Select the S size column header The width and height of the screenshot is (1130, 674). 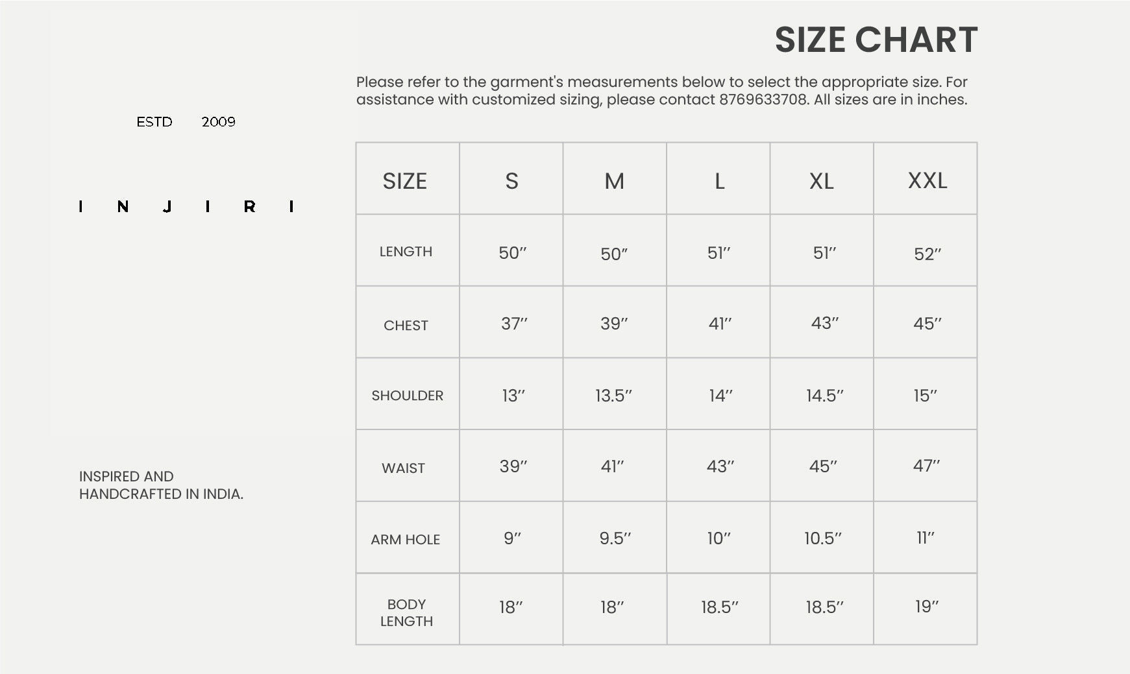511,181
